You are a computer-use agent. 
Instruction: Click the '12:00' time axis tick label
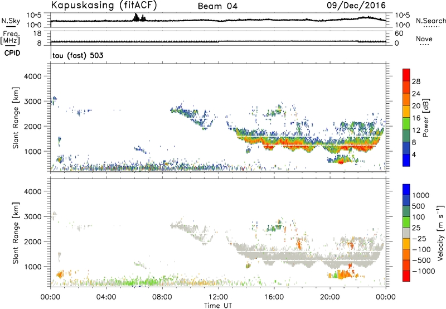[x=218, y=297]
